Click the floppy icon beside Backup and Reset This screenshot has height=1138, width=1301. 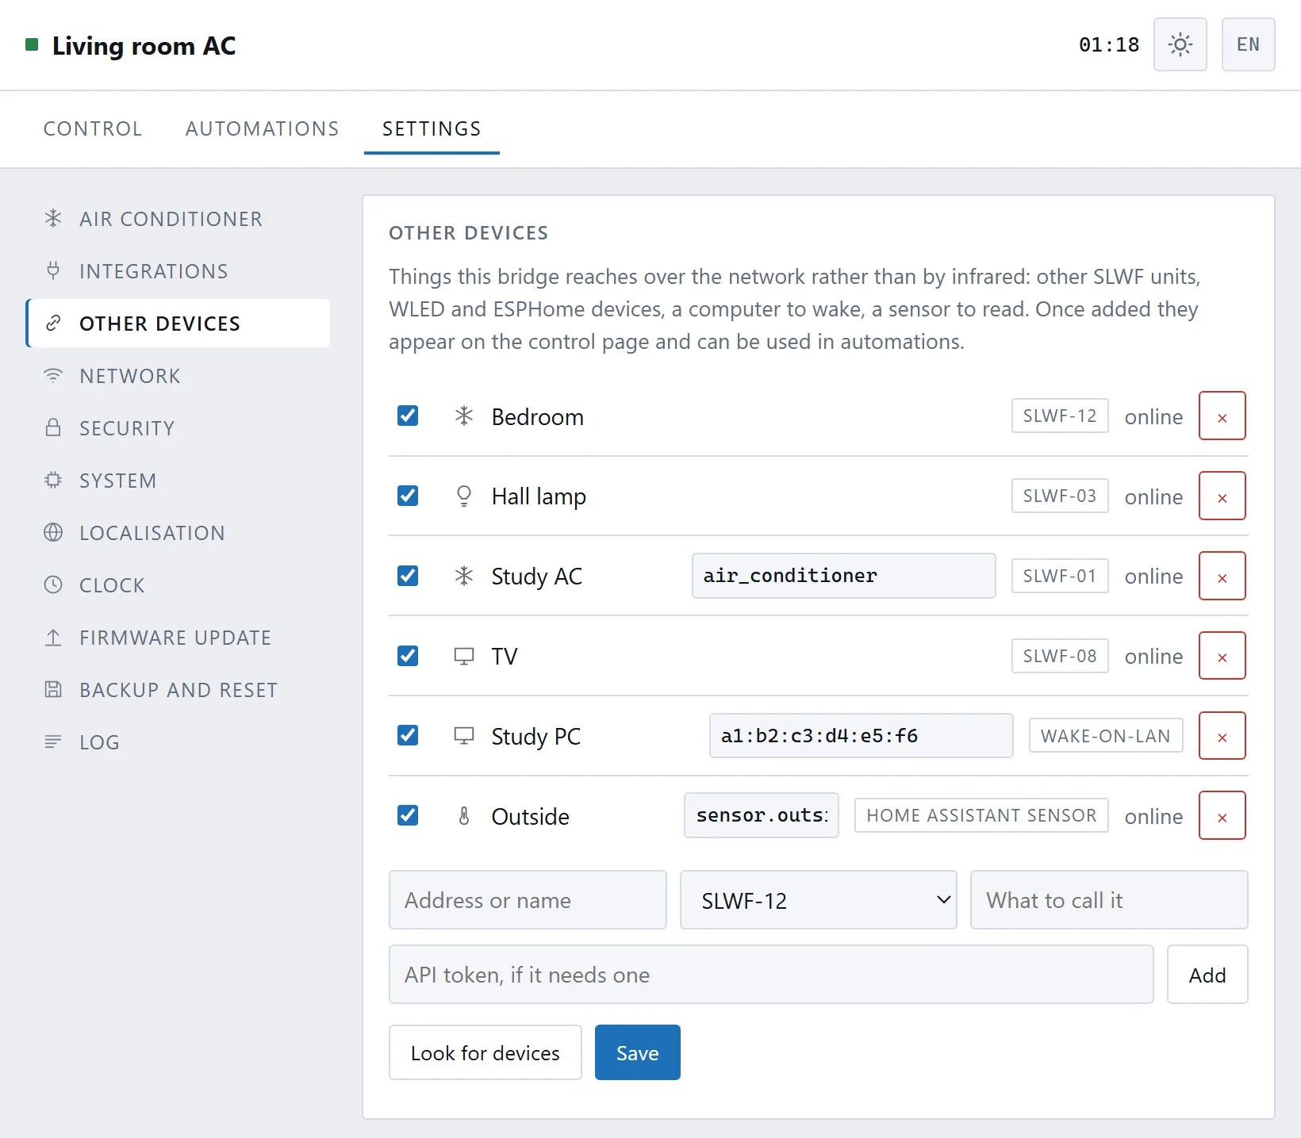(x=53, y=689)
